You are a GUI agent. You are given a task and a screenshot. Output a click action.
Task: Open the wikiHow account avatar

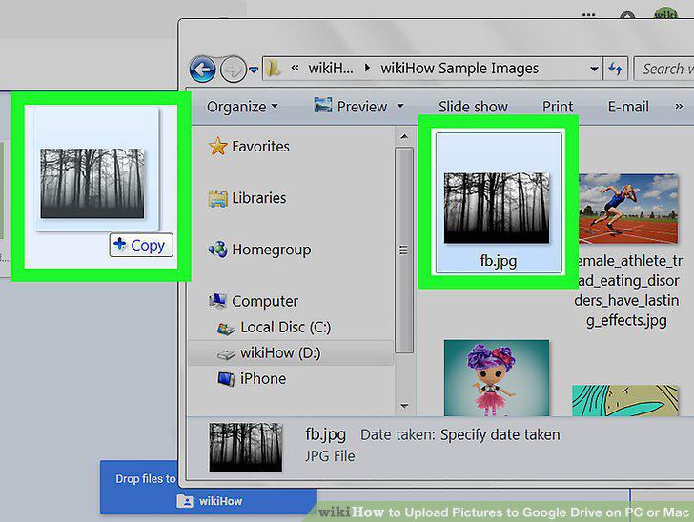(666, 13)
